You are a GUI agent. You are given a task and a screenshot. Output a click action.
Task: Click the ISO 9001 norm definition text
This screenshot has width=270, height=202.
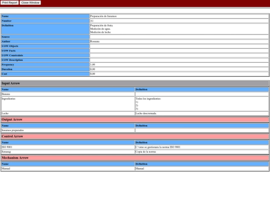coord(158,147)
